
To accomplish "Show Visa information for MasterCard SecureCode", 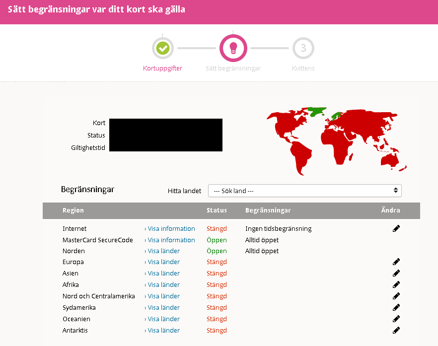I will tap(169, 240).
